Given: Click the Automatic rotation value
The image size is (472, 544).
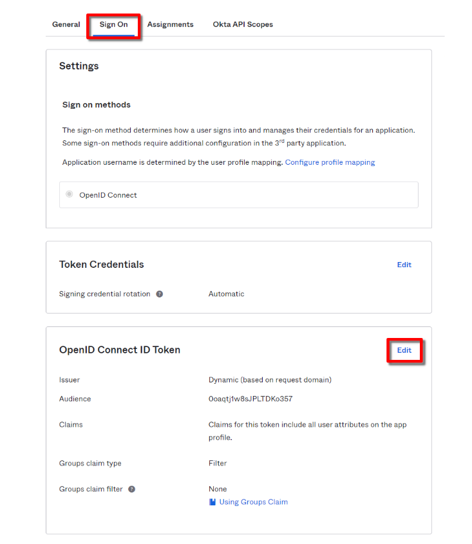Looking at the screenshot, I should (x=226, y=294).
